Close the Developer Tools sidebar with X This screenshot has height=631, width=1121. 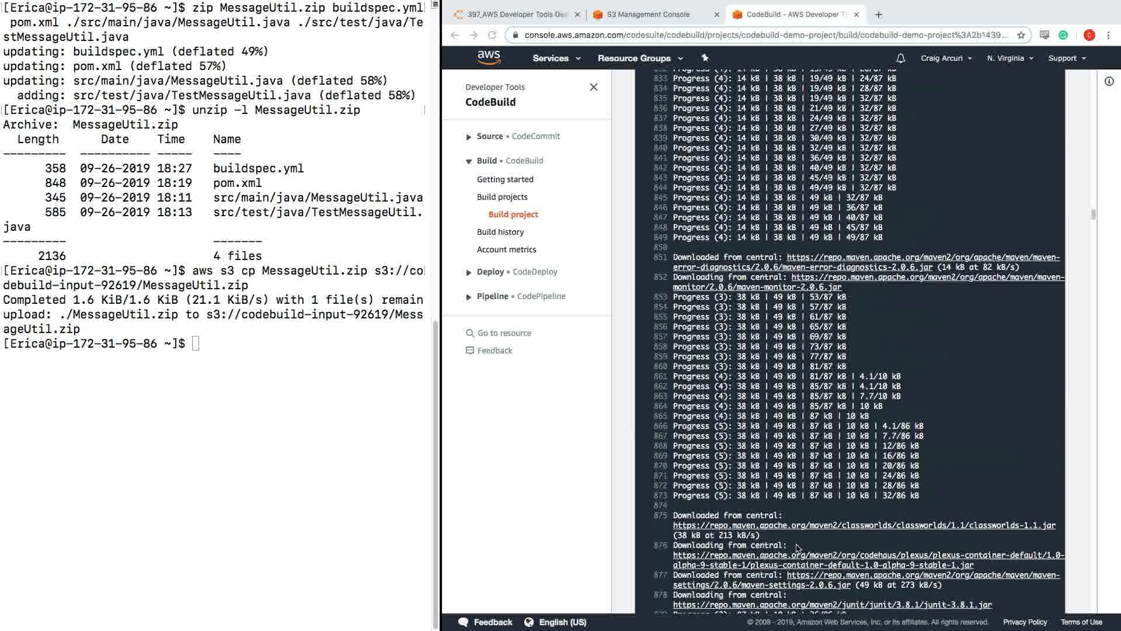pos(593,87)
